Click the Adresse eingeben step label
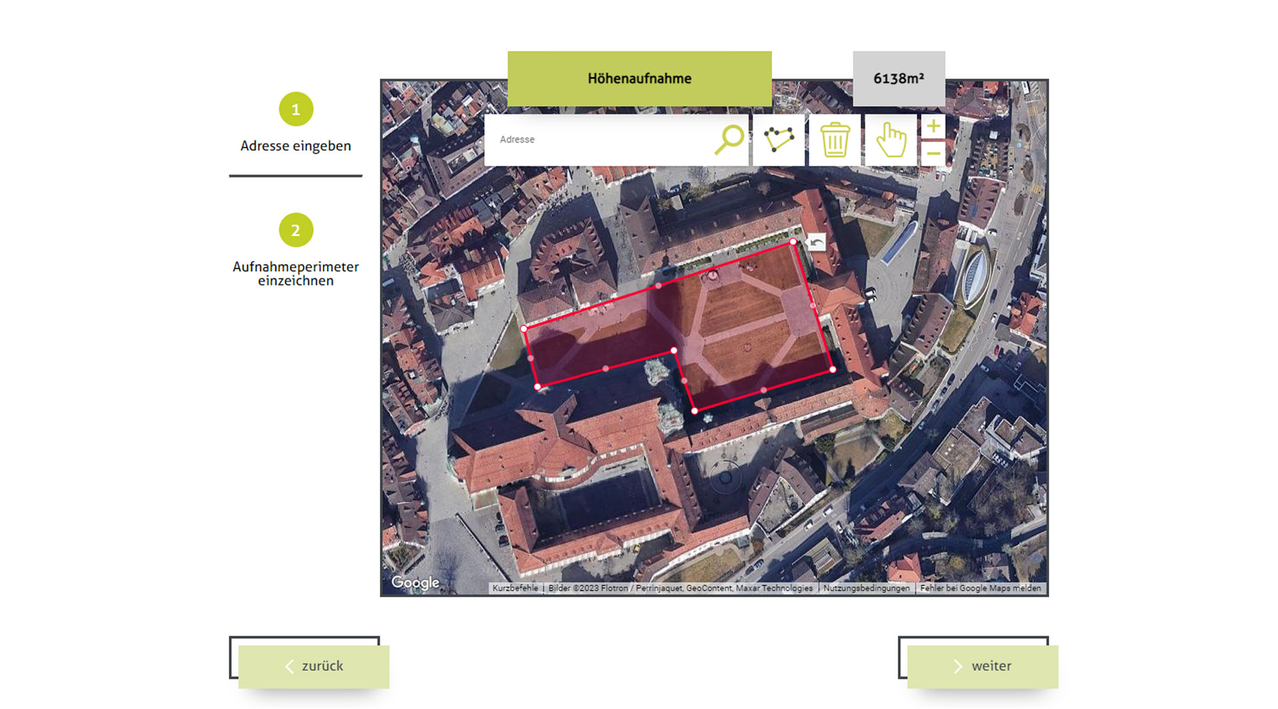Viewport: 1278px width, 709px height. pyautogui.click(x=296, y=146)
